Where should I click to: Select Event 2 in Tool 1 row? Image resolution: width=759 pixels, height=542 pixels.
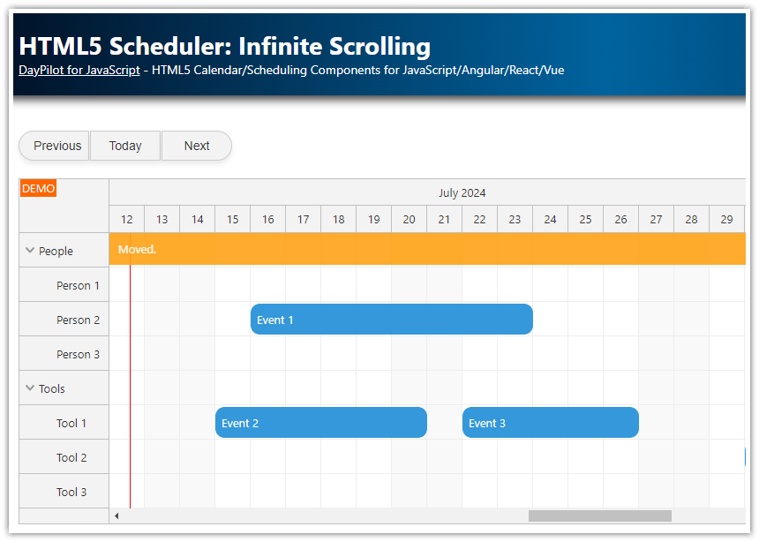coord(320,423)
